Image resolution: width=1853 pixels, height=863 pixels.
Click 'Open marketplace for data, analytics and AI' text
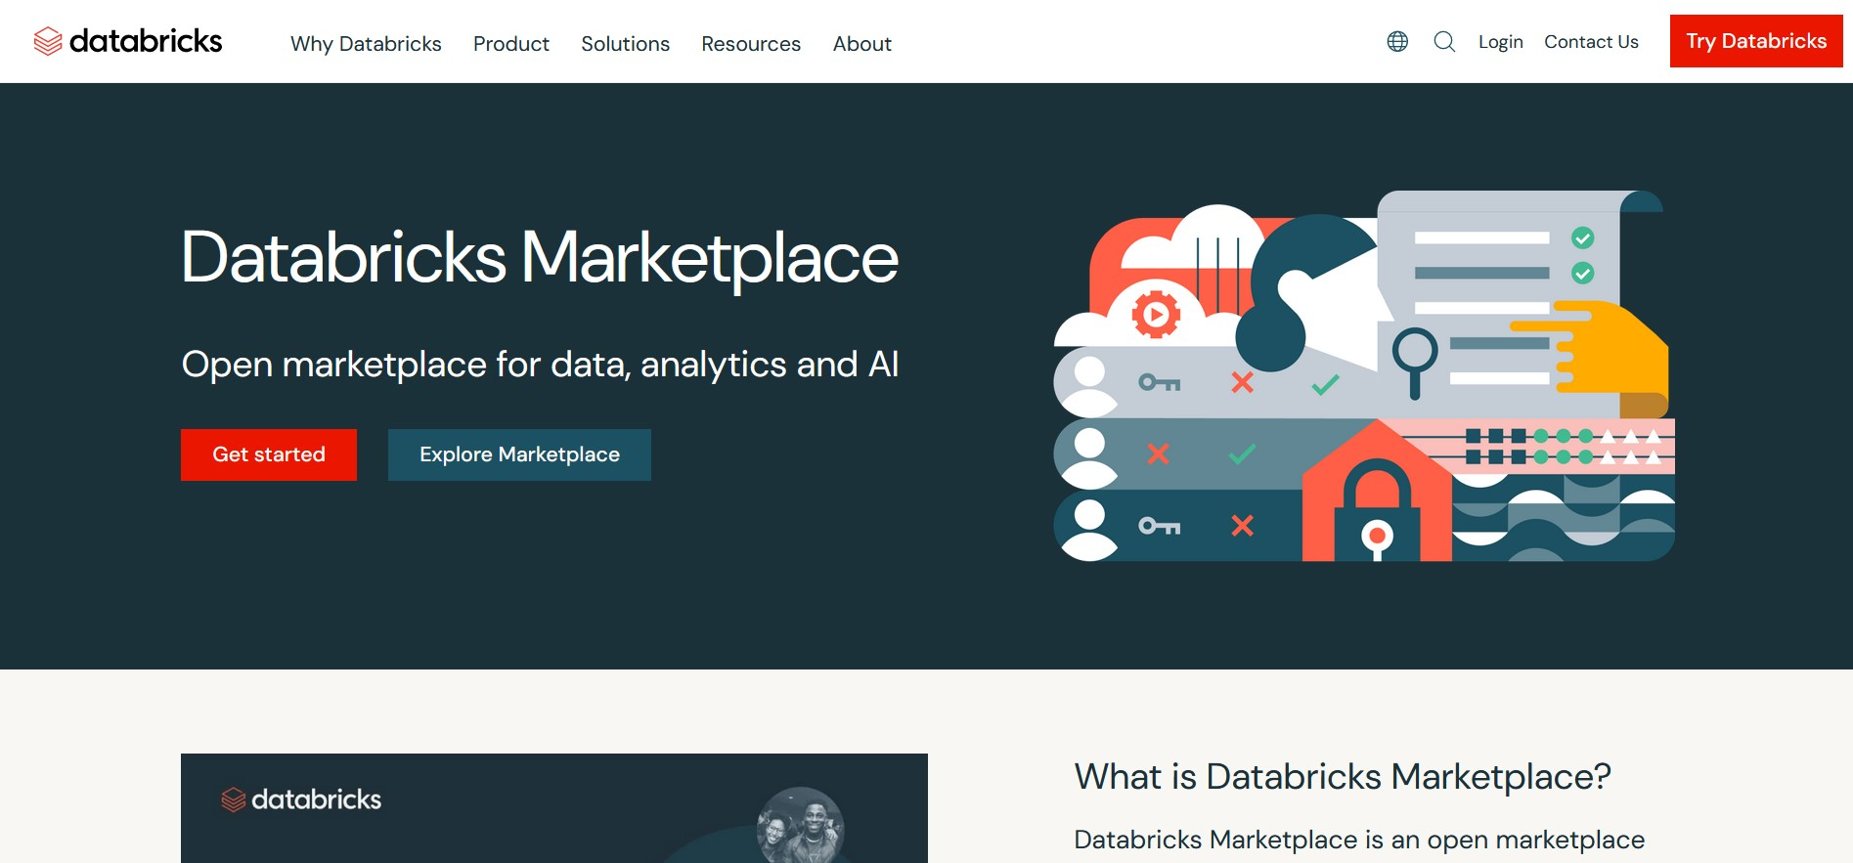click(x=540, y=365)
